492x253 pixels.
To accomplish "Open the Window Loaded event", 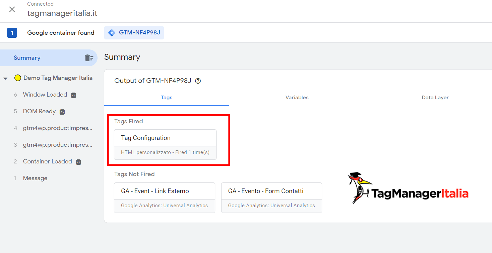I will coord(45,95).
